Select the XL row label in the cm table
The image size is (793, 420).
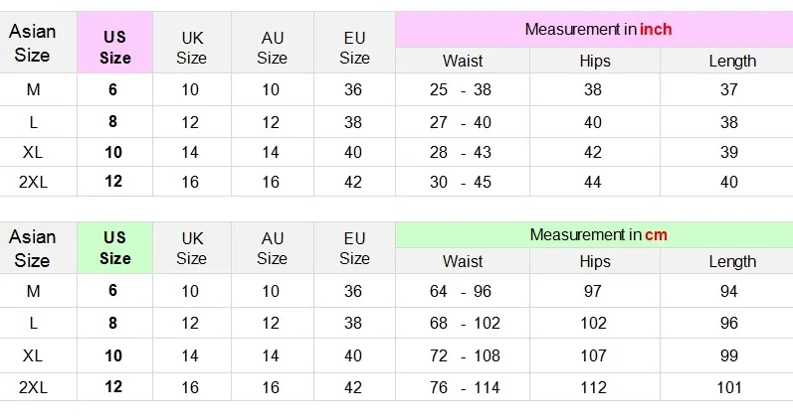[x=33, y=355]
